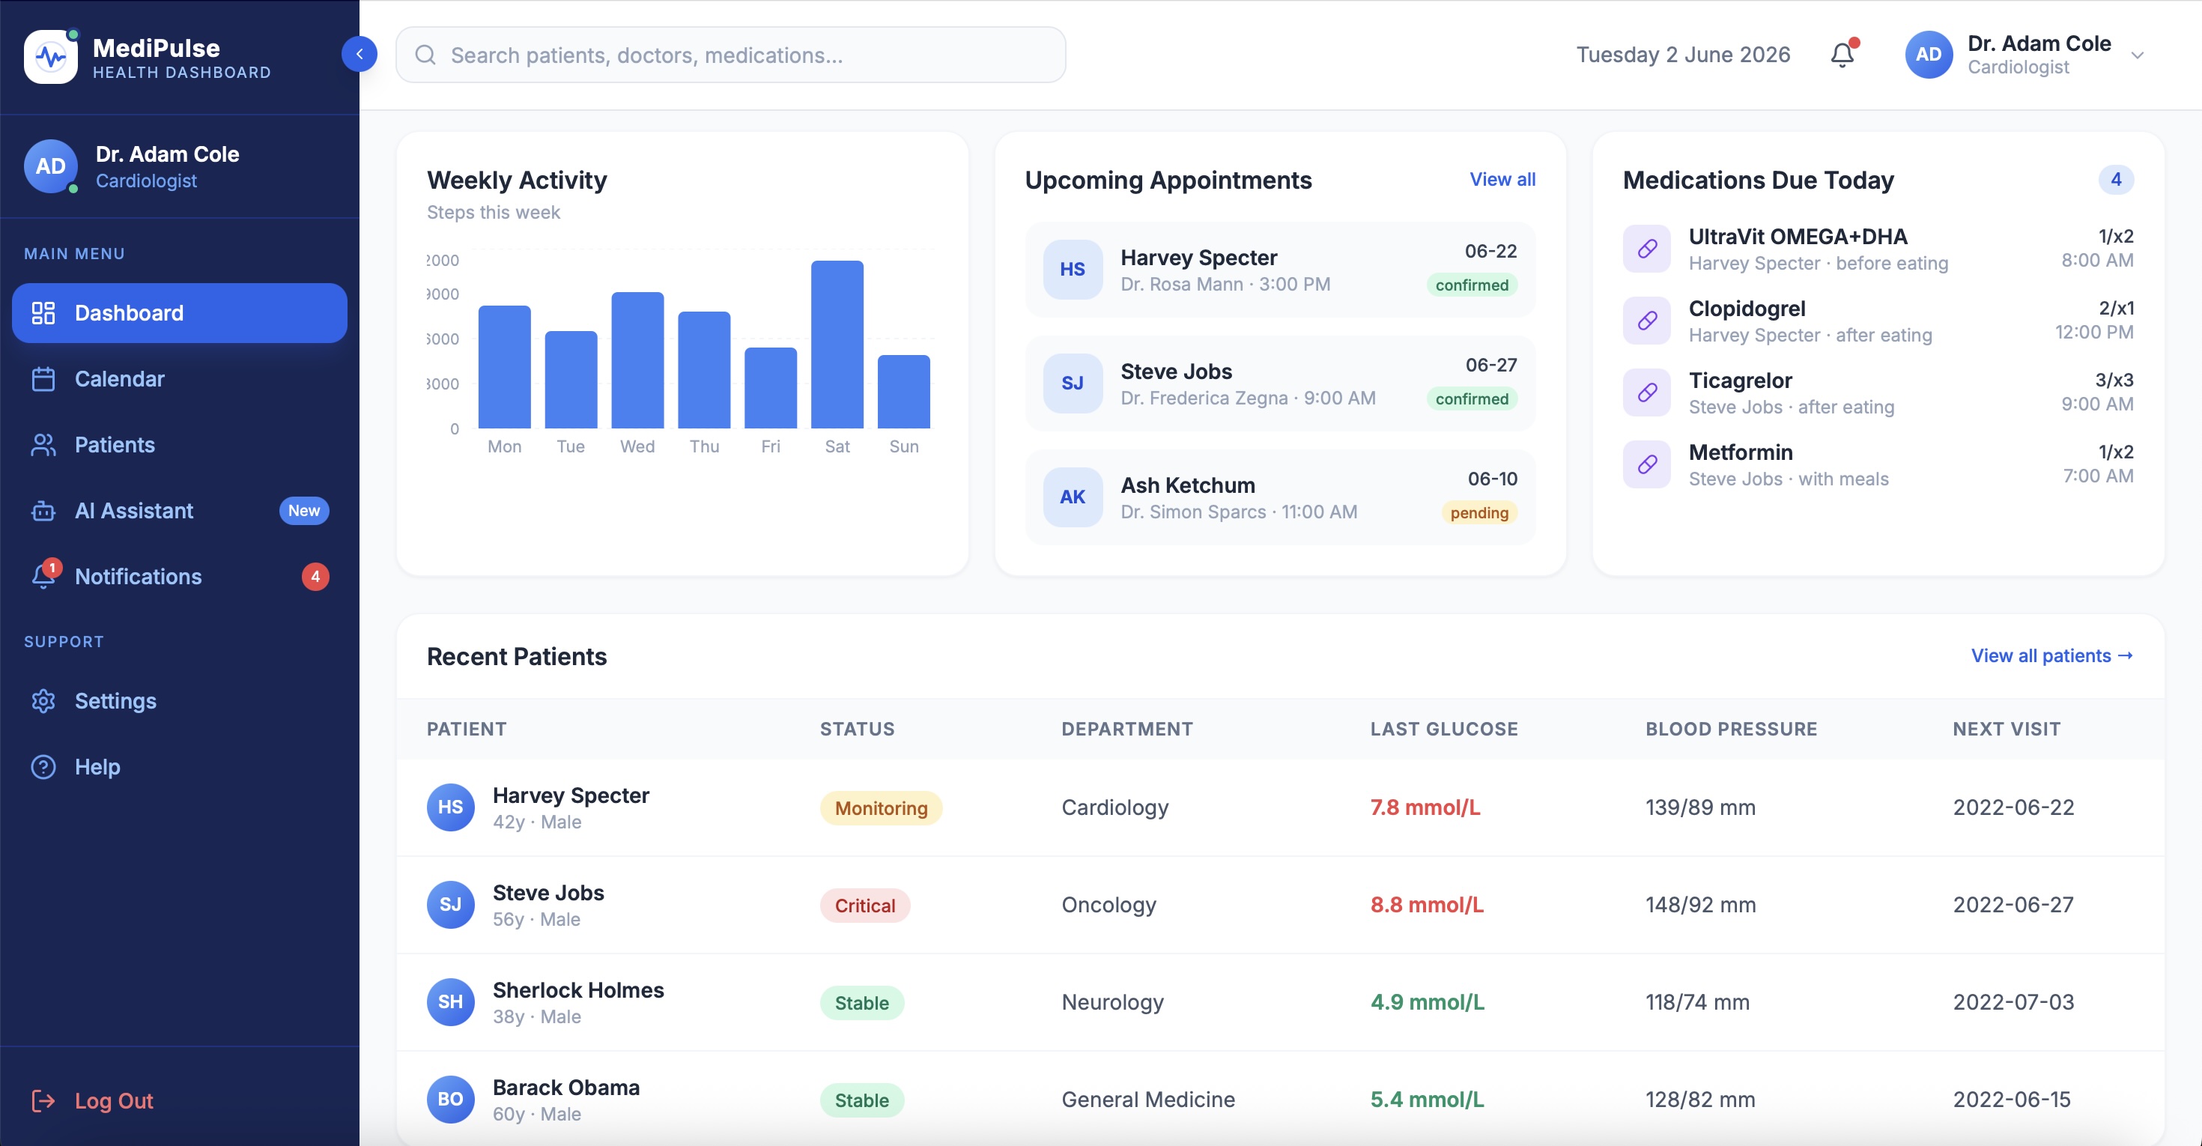Click the SH avatar for Sherlock Holmes
The height and width of the screenshot is (1146, 2202).
point(450,1002)
